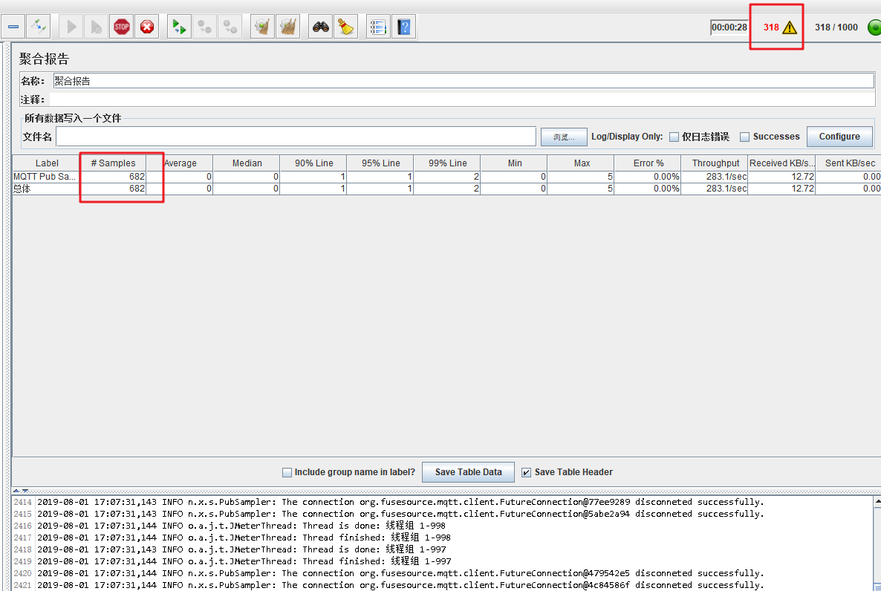Screen dimensions: 881x591
Task: Click the Average column header
Action: point(180,163)
